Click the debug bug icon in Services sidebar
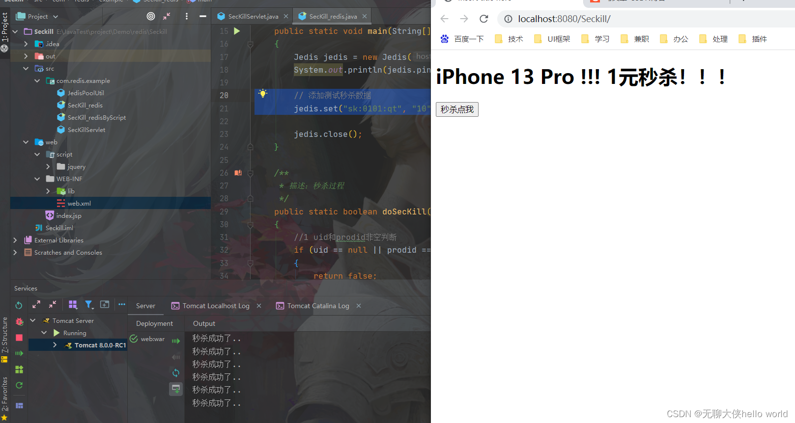This screenshot has width=795, height=423. click(x=19, y=321)
